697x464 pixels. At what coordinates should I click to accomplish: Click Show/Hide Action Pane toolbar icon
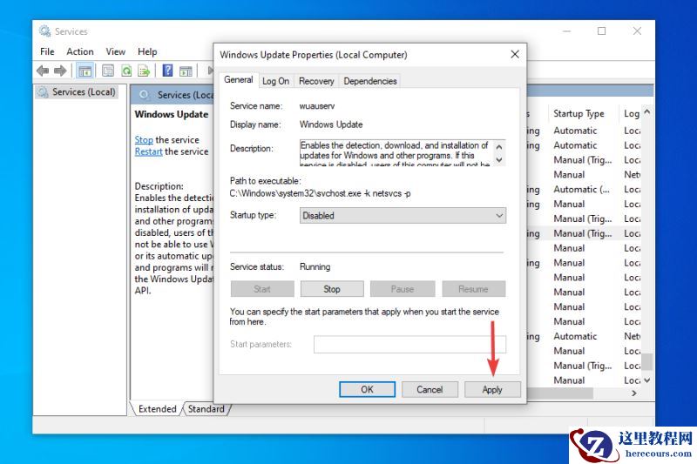[186, 71]
